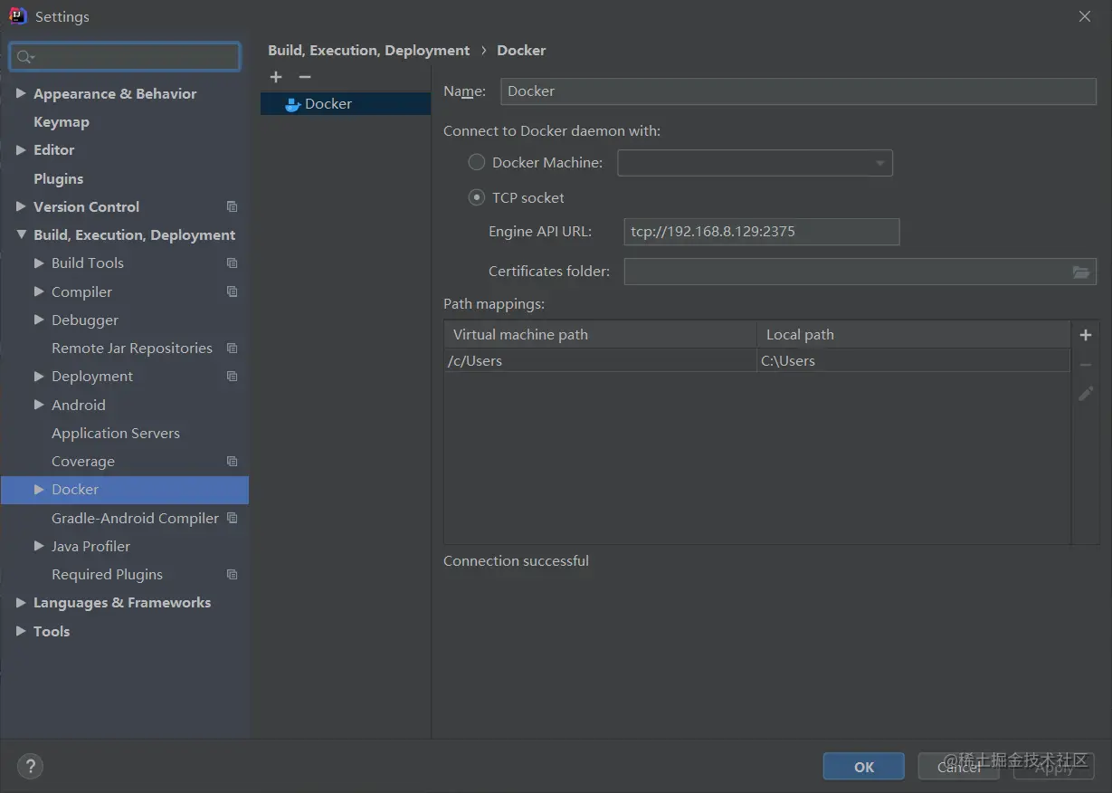Expand the Docker tree node arrow

[39, 490]
